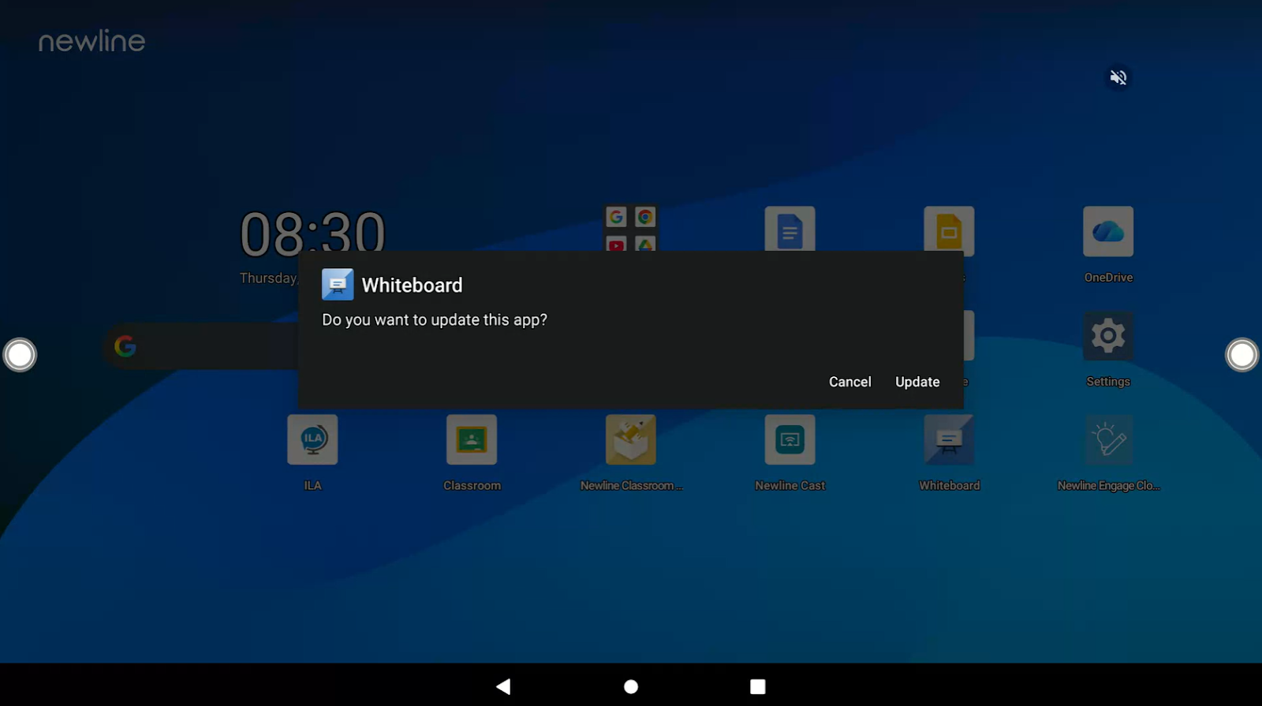Tap the Android home circle button
Image resolution: width=1262 pixels, height=706 pixels.
click(631, 686)
